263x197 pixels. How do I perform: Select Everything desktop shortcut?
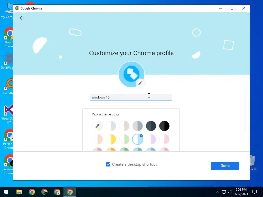tap(7, 87)
